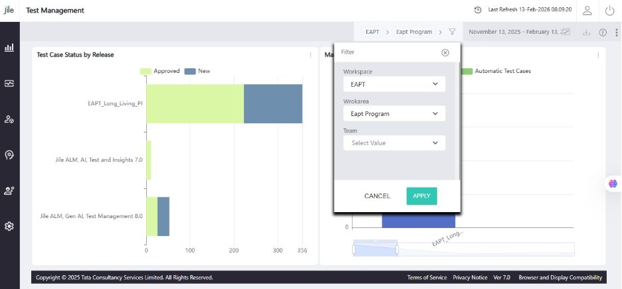Open the settings gear in sidebar
The width and height of the screenshot is (622, 289).
pyautogui.click(x=9, y=227)
